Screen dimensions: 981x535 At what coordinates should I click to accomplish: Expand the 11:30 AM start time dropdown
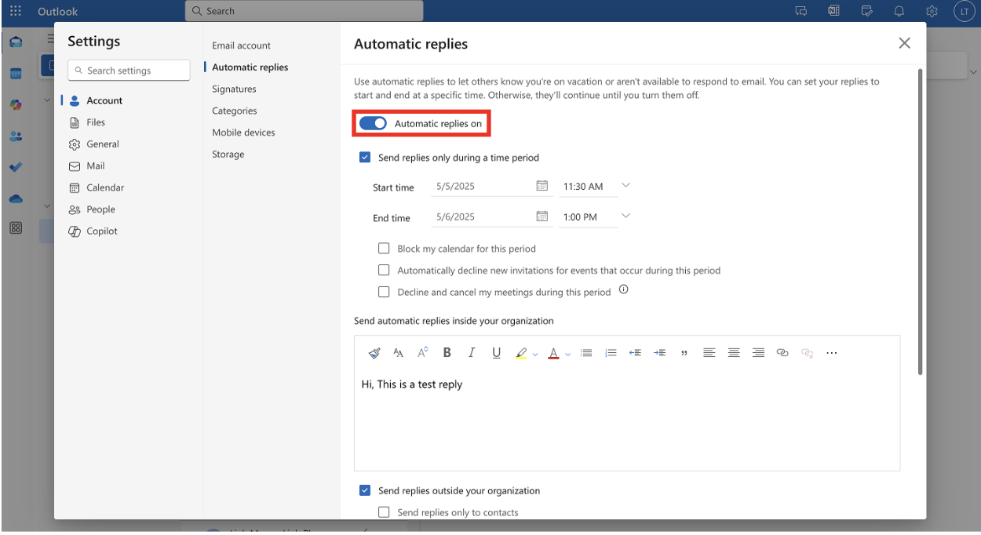(x=625, y=186)
